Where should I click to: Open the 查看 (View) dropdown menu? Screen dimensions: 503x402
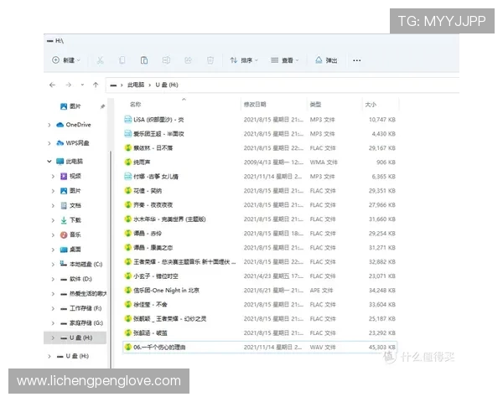[287, 60]
